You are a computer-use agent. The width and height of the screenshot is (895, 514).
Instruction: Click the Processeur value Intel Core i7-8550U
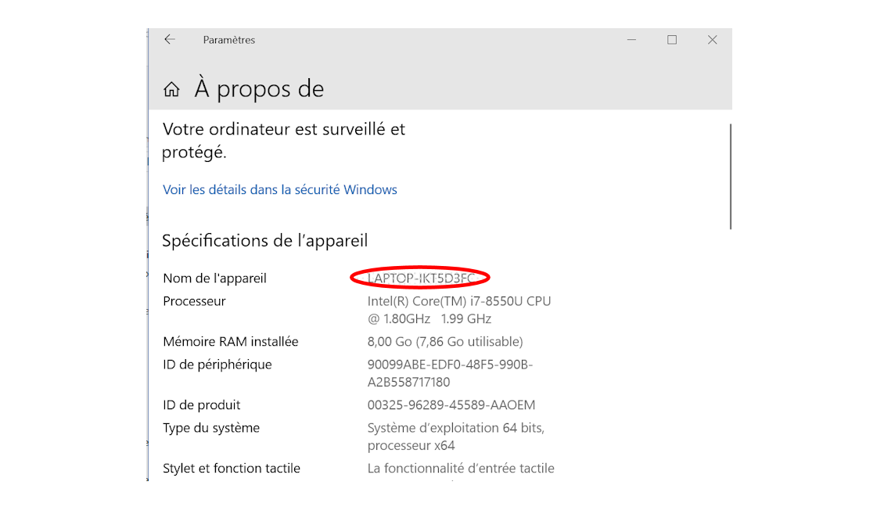tap(459, 310)
